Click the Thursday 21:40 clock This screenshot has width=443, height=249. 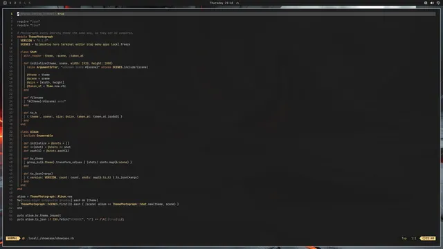point(221,3)
